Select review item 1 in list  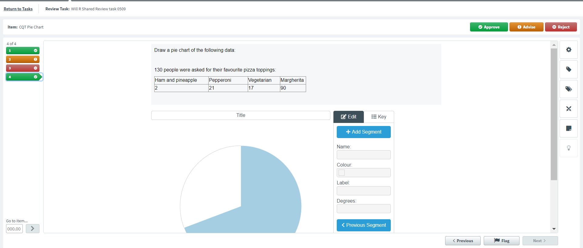click(23, 51)
